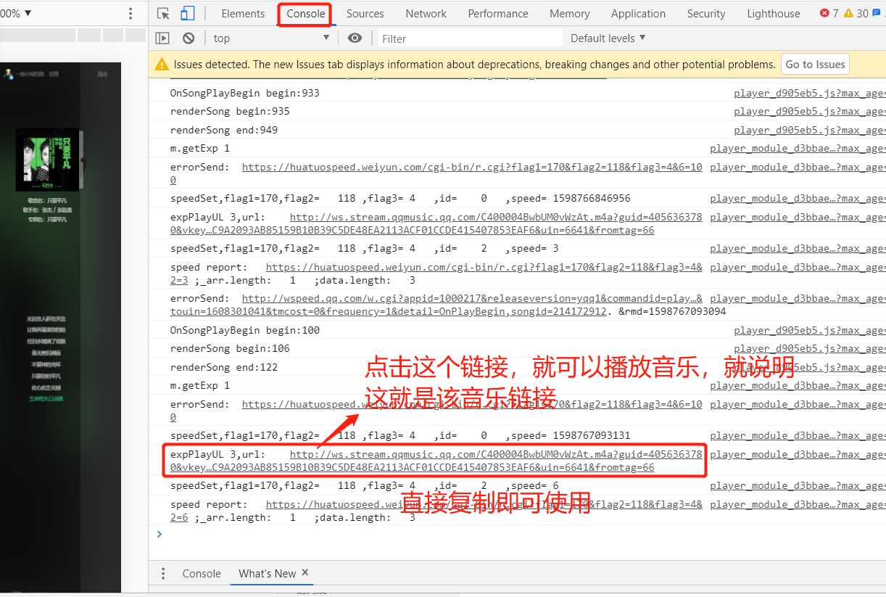Create live expression with the eye icon
Image resolution: width=886 pixels, height=597 pixels.
(x=355, y=38)
